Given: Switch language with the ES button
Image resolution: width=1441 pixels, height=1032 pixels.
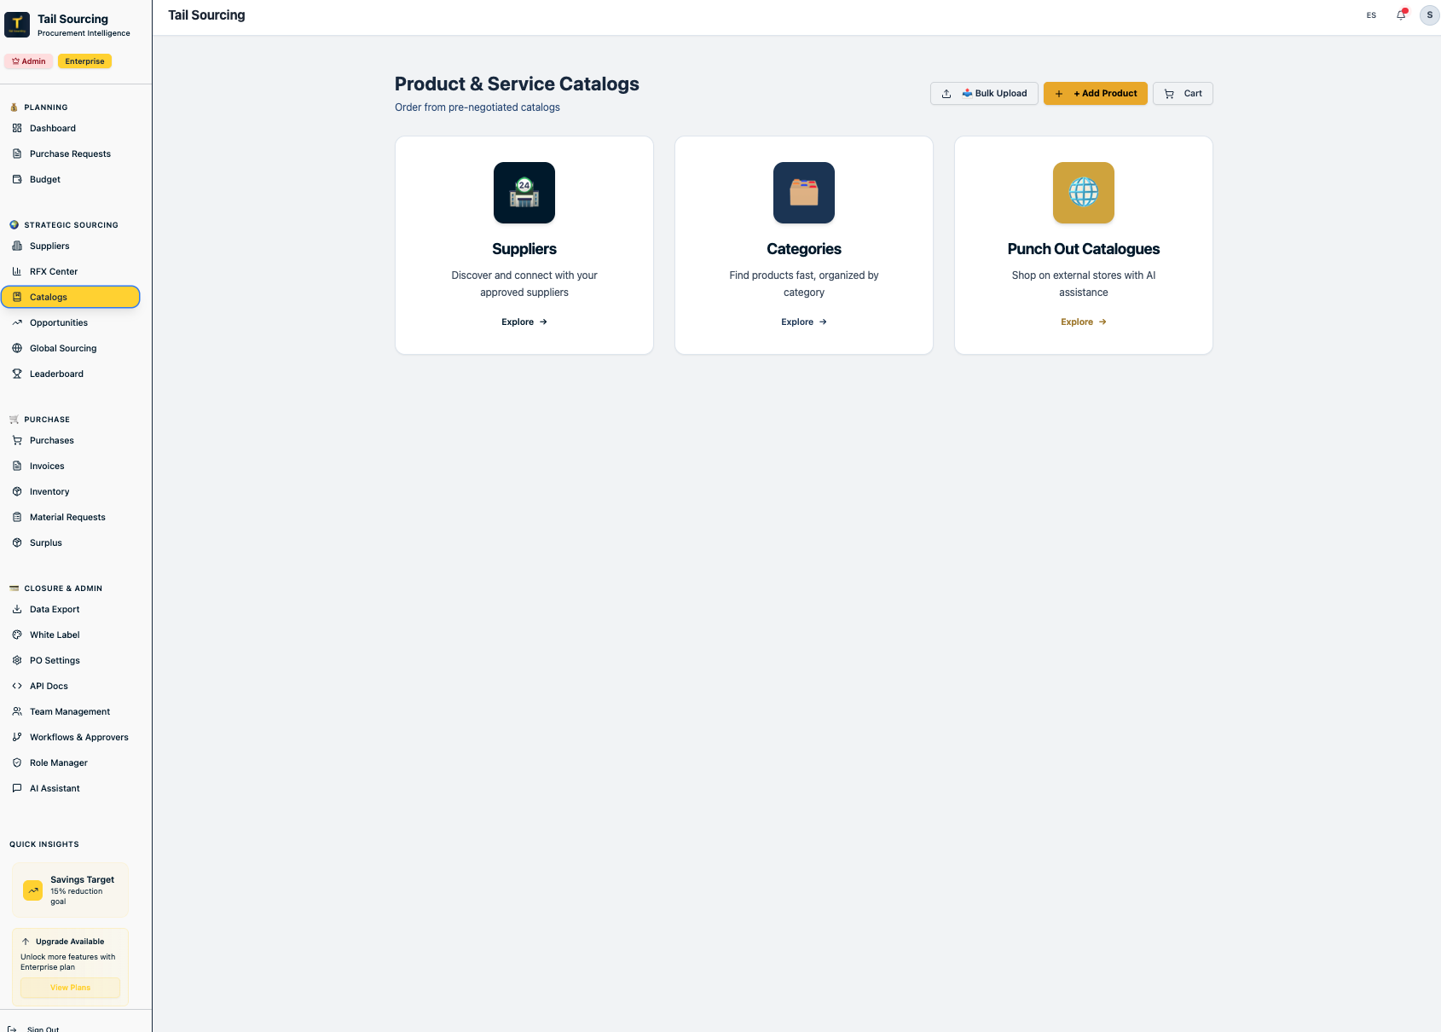Looking at the screenshot, I should point(1371,15).
